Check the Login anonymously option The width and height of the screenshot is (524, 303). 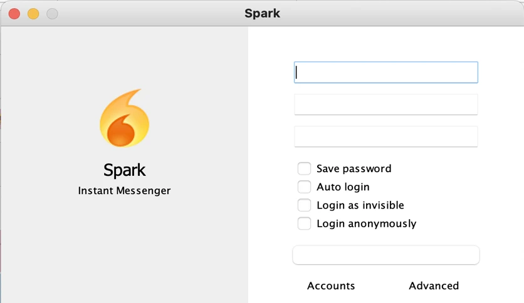coord(304,223)
